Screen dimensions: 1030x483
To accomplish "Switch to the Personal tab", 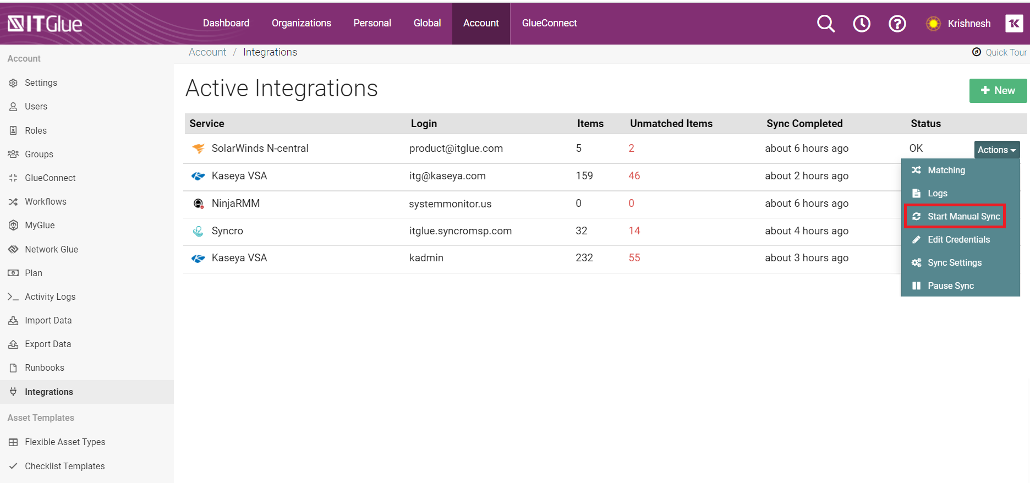I will point(372,23).
